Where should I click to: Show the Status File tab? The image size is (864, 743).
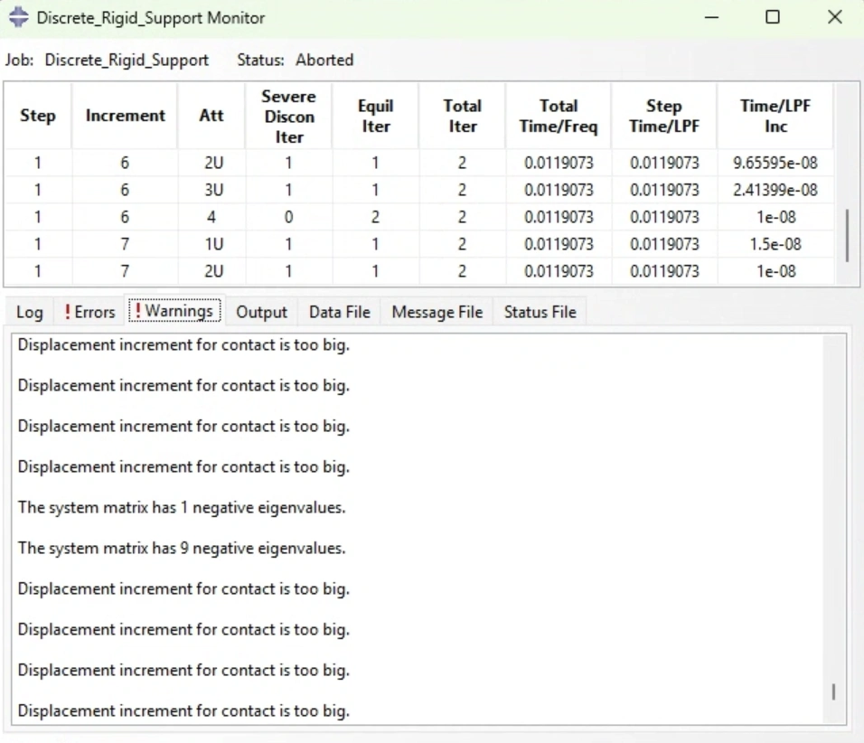click(x=540, y=312)
